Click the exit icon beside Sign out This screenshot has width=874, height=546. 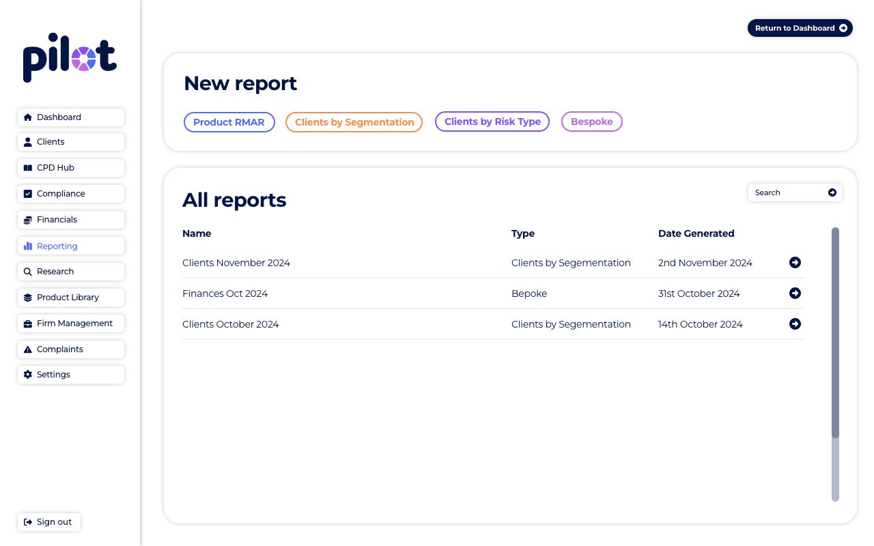[28, 522]
